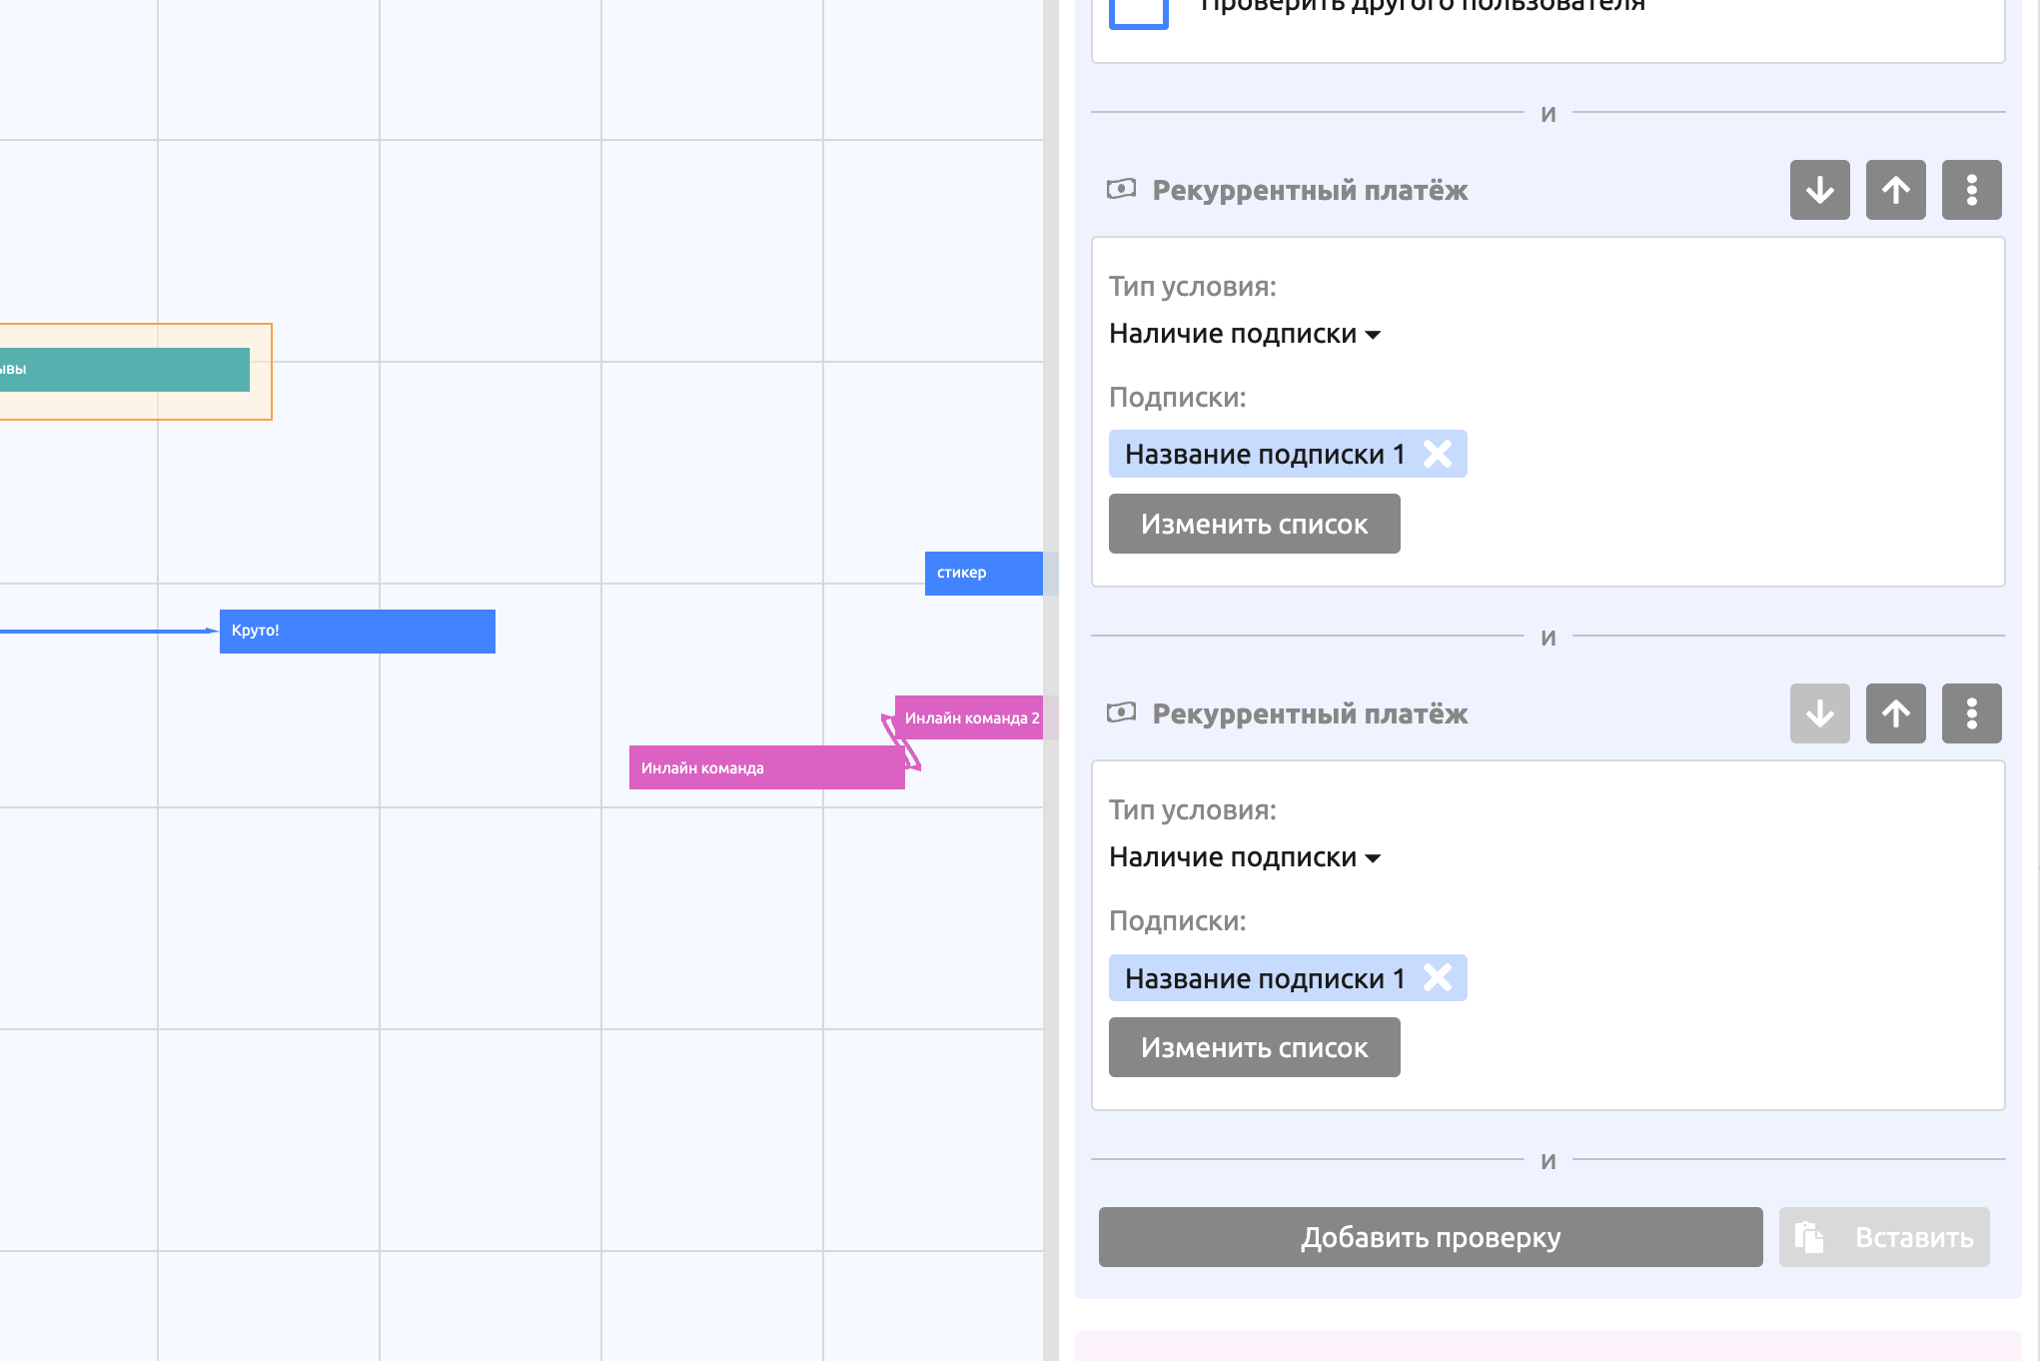This screenshot has width=2040, height=1361.
Task: Click the second Название подписки 1 chip label
Action: pyautogui.click(x=1265, y=978)
